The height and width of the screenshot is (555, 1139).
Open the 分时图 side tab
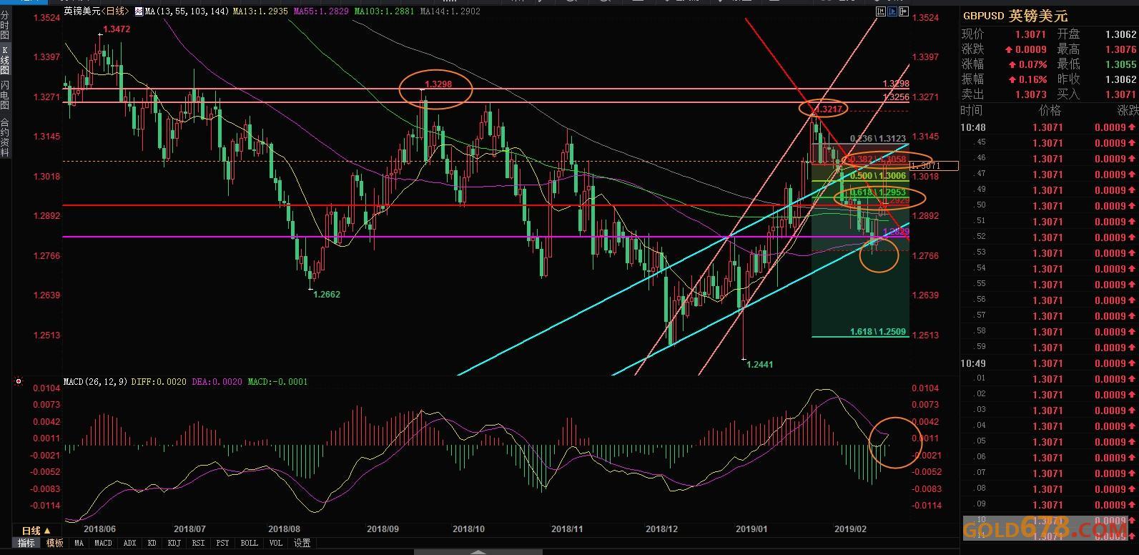pyautogui.click(x=5, y=25)
